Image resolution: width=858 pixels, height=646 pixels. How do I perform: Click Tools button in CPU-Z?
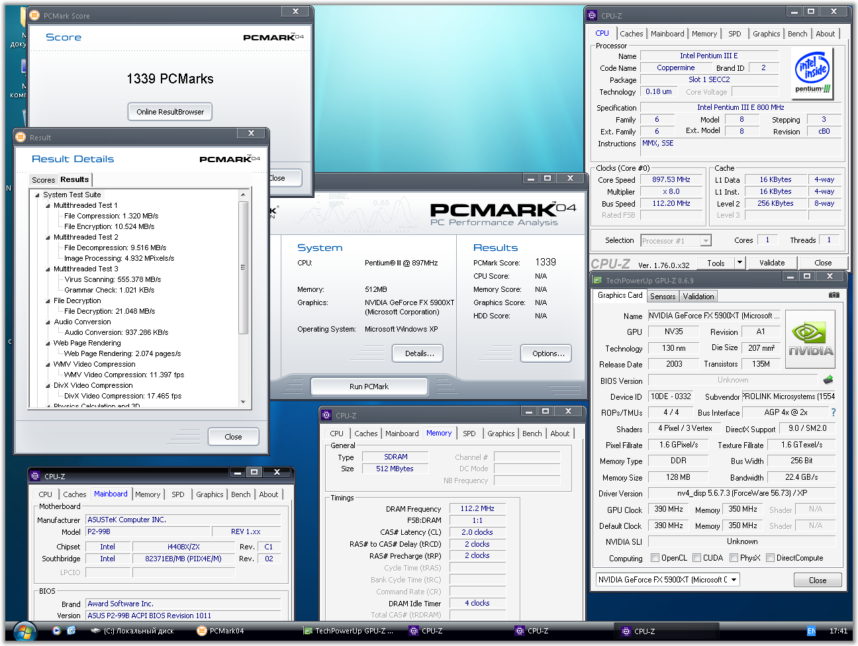pos(716,263)
